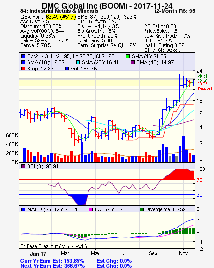Click the magenta EXP (9) legend square
214x268 pixels.
91,209
